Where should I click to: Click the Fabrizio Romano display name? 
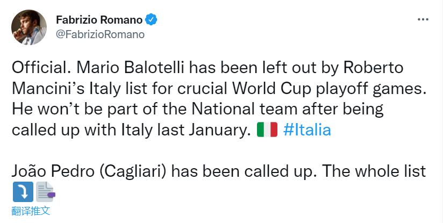click(x=99, y=20)
